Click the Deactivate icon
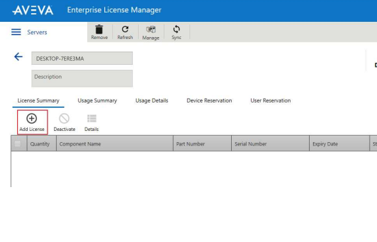The width and height of the screenshot is (377, 242). click(64, 118)
